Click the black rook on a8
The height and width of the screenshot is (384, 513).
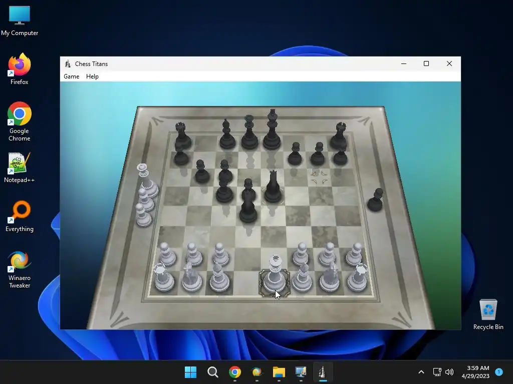182,136
